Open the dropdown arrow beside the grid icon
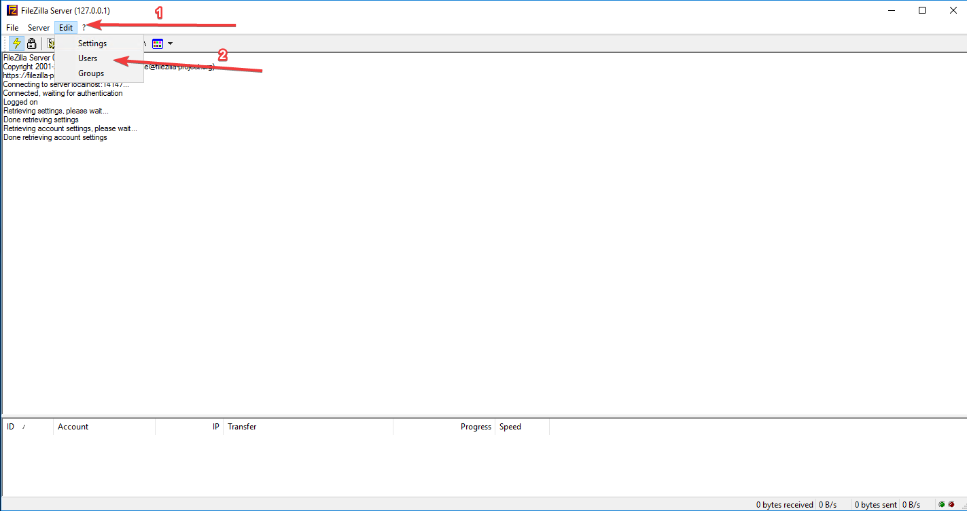The image size is (967, 511). click(170, 43)
